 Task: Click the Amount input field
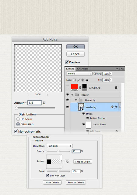click(35, 103)
